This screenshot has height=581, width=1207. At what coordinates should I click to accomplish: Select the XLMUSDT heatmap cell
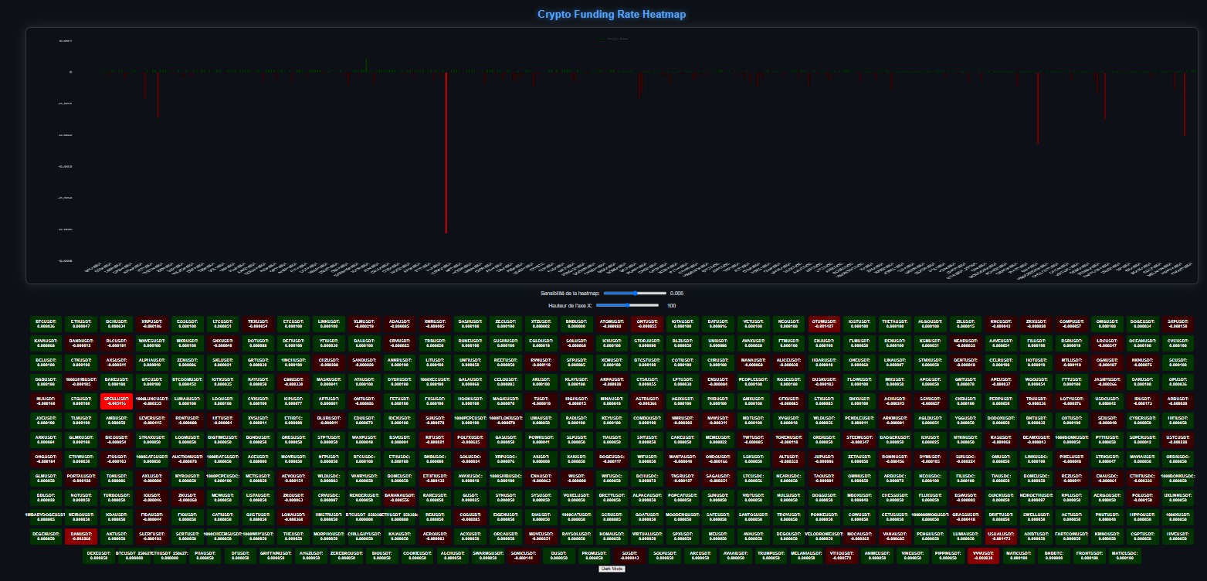[362, 323]
